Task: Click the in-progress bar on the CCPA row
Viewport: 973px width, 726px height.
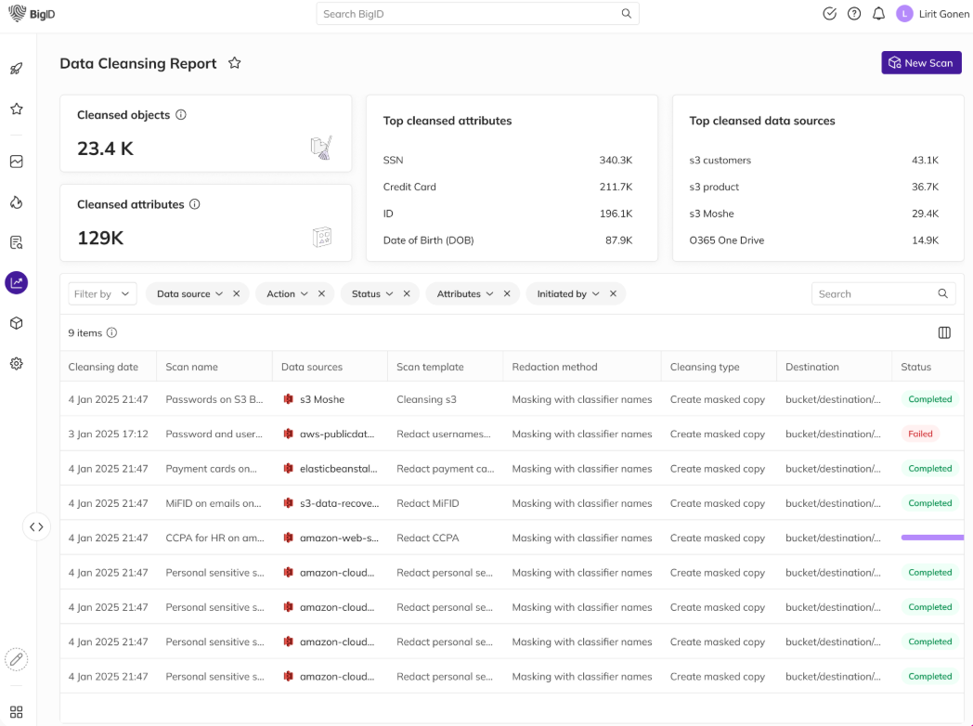Action: point(932,538)
